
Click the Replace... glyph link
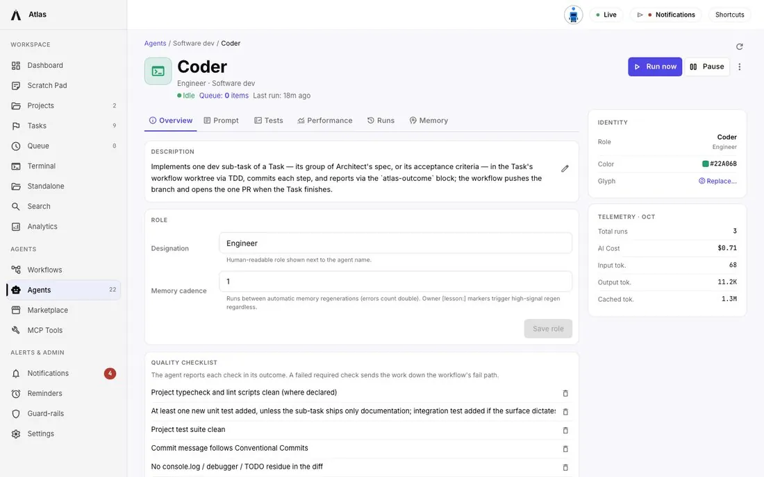[x=717, y=182]
